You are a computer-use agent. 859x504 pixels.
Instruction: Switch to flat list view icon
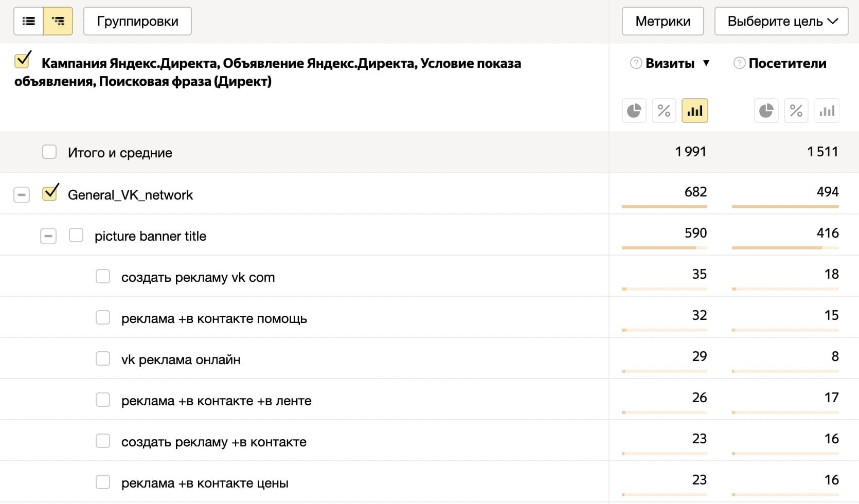tap(29, 21)
